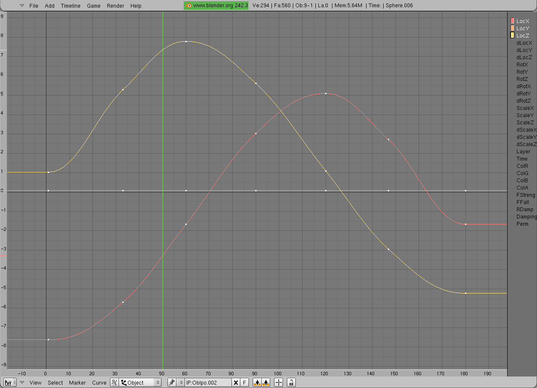The height and width of the screenshot is (388, 537).
Task: Open the Curve menu in IPO header
Action: pos(99,382)
